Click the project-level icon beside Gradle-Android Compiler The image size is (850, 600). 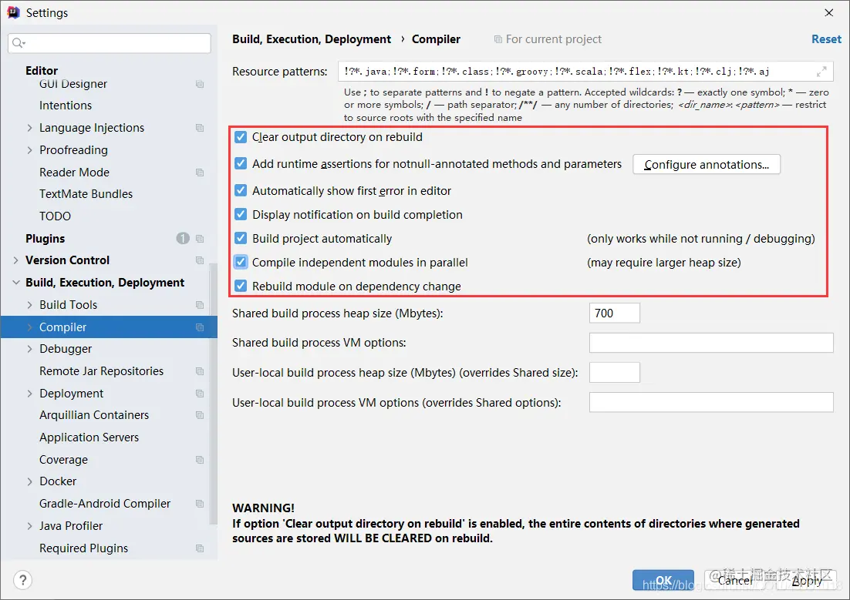coord(200,504)
